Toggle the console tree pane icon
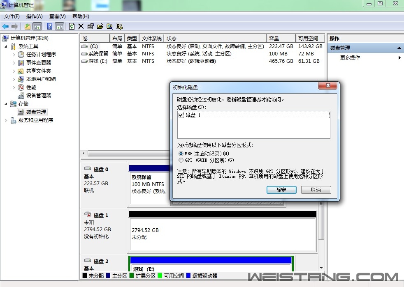 [38, 26]
